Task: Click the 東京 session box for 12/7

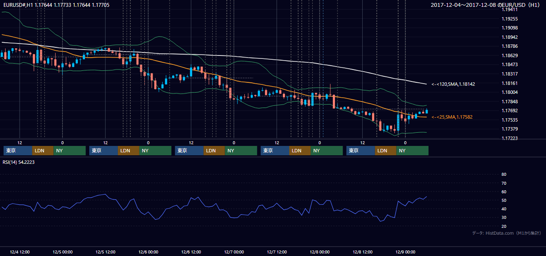Action: point(275,151)
